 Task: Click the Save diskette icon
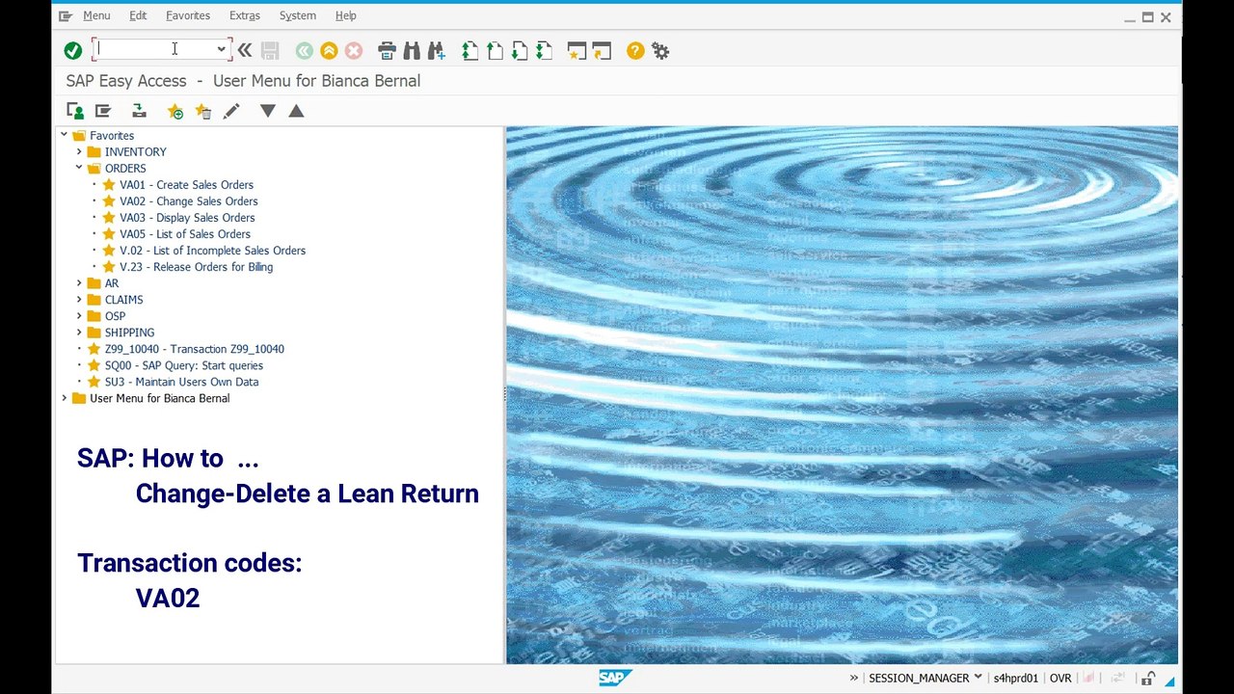pyautogui.click(x=270, y=50)
